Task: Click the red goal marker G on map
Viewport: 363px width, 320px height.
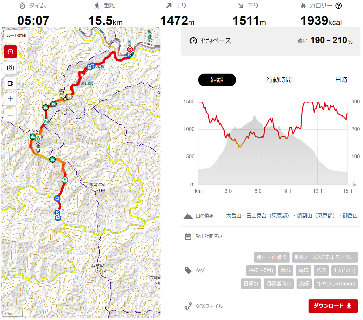Action: tap(130, 49)
